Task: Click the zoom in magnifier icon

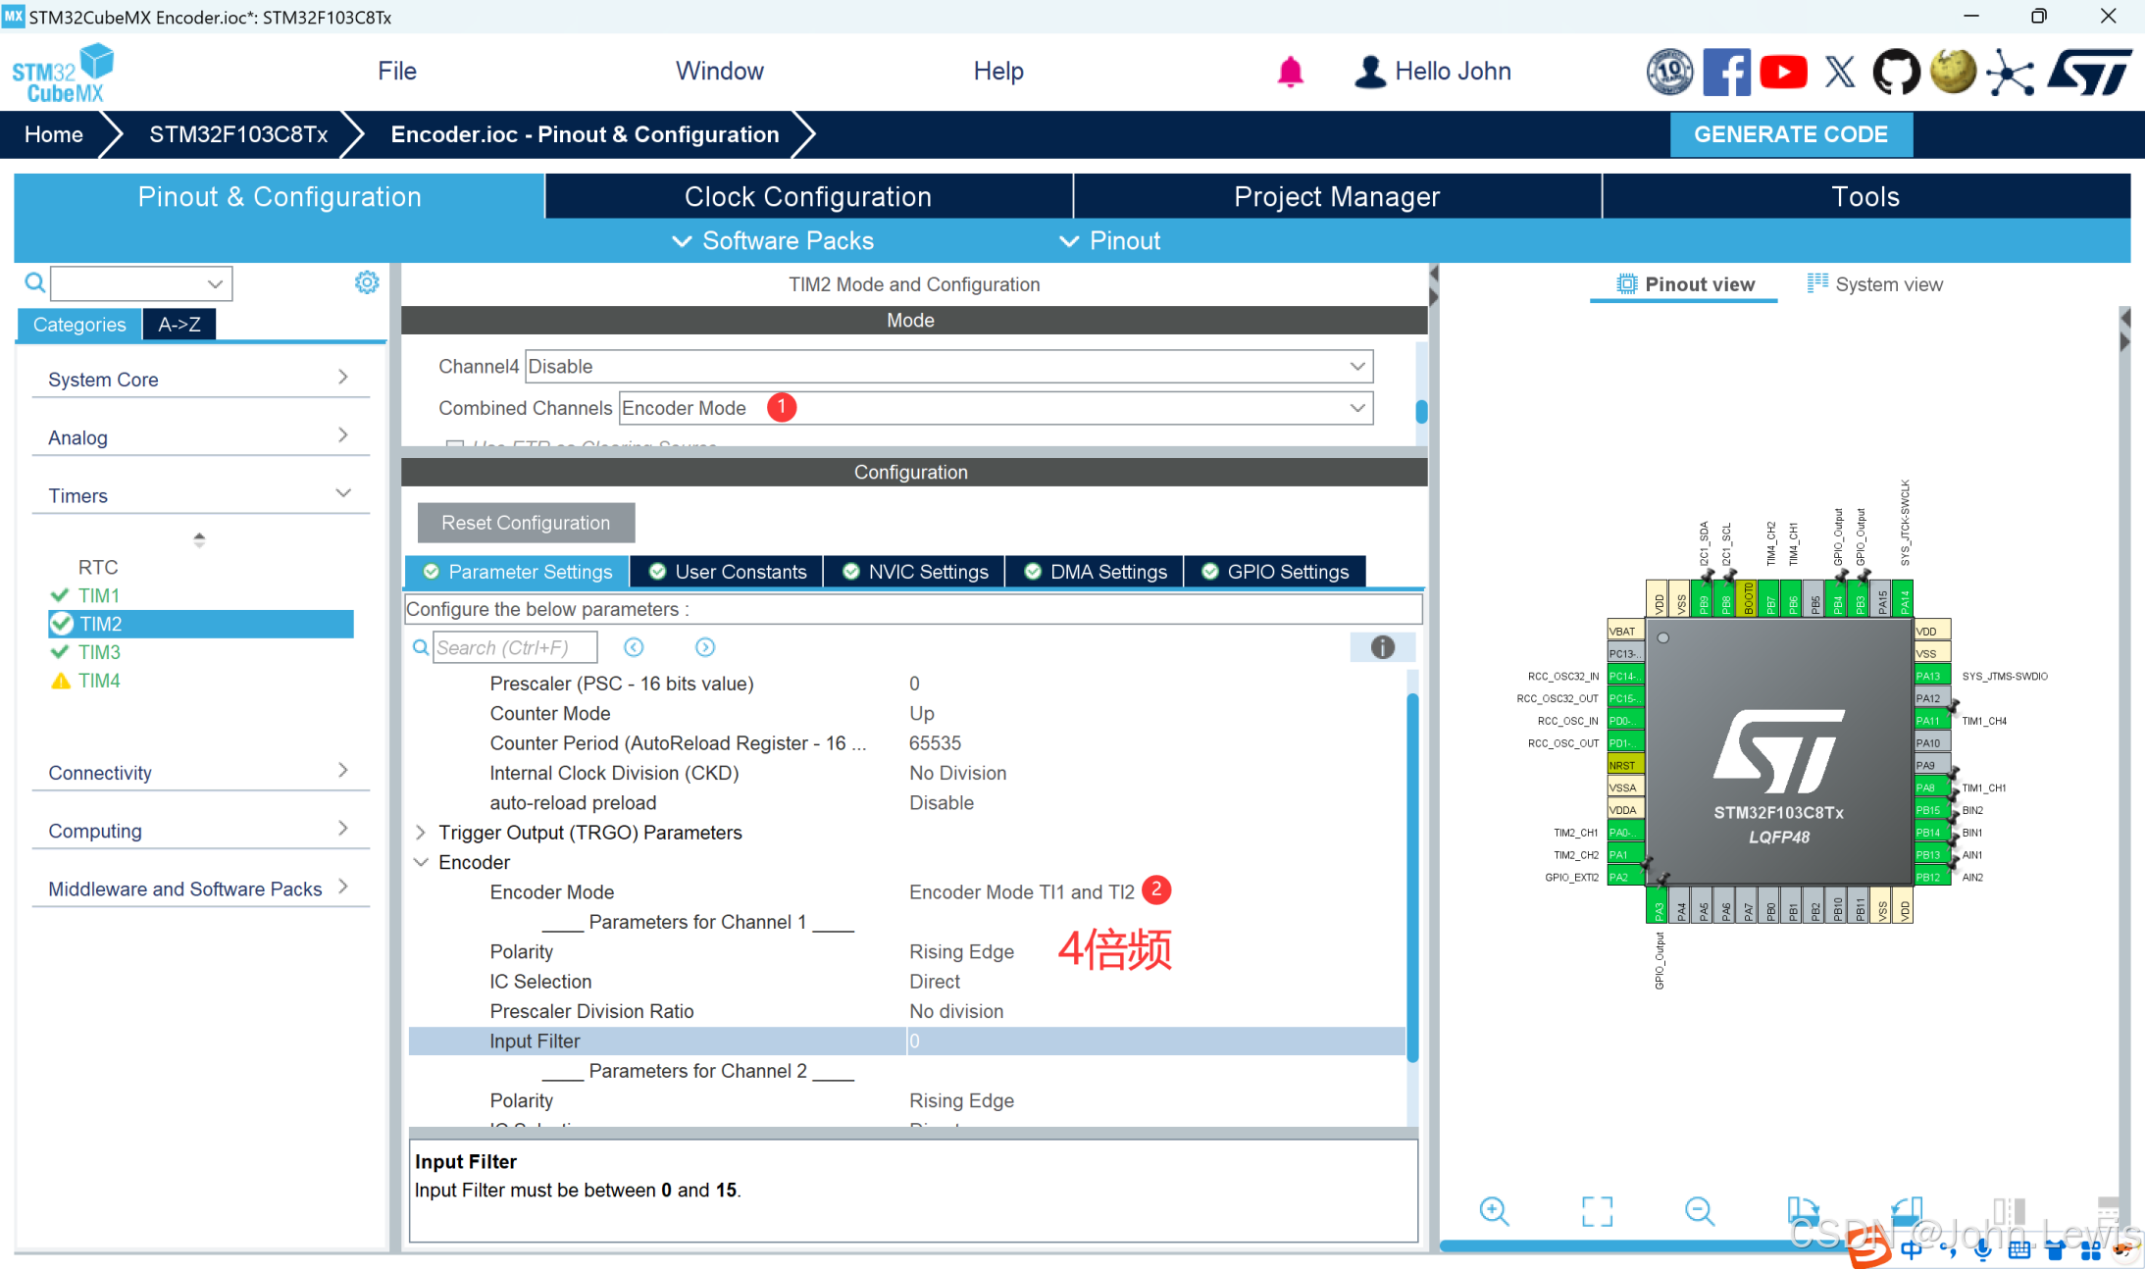Action: click(1494, 1211)
